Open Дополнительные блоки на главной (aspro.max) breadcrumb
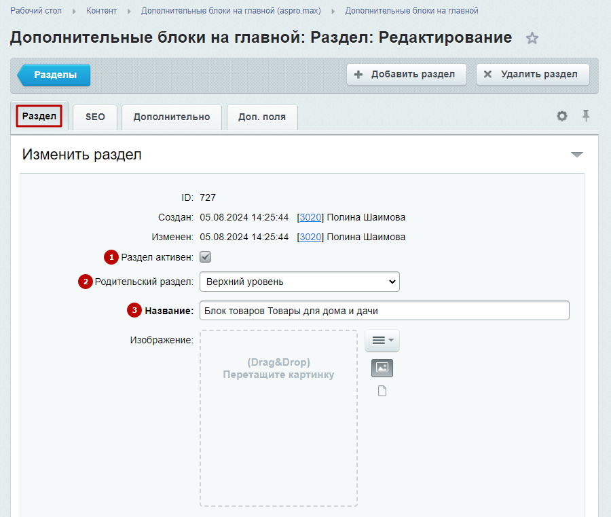611x517 pixels. [x=231, y=11]
